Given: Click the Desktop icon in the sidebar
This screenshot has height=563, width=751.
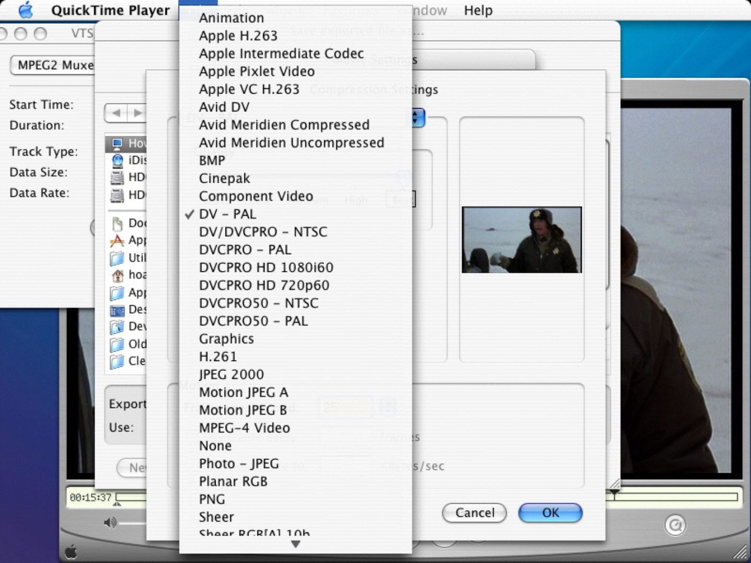Looking at the screenshot, I should [x=117, y=310].
